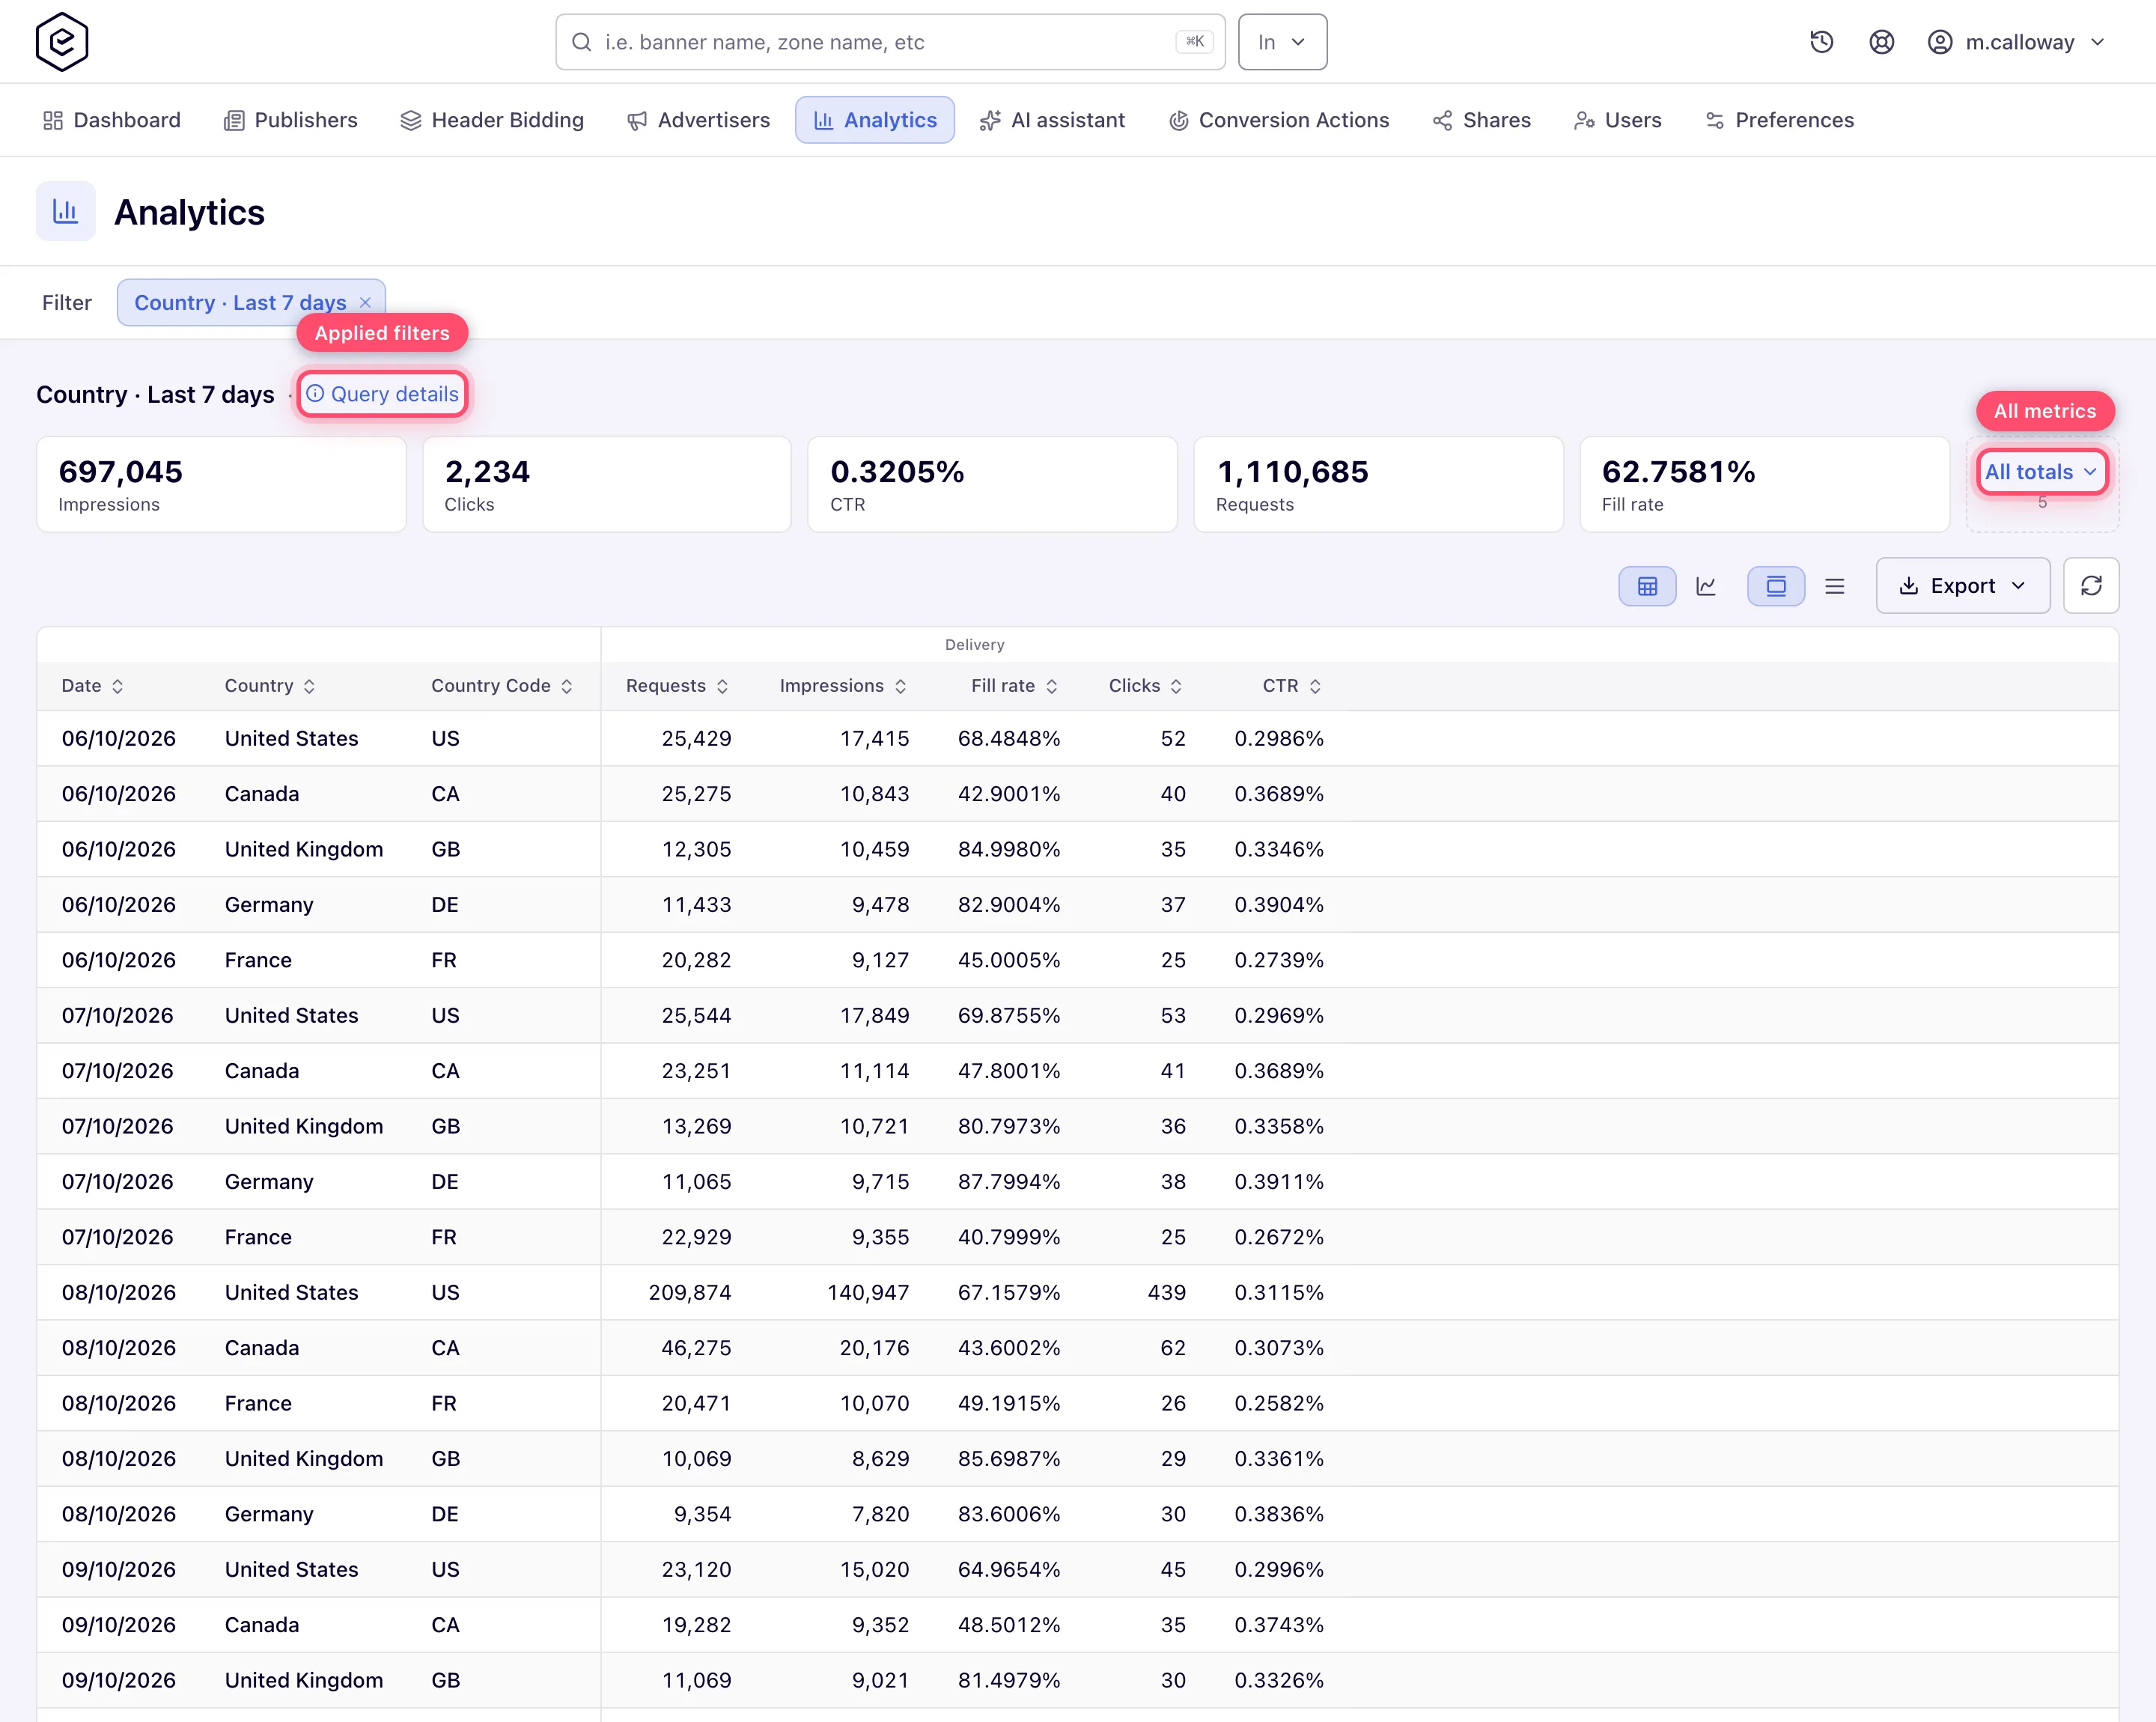The image size is (2156, 1722).
Task: Open the Users tab
Action: click(1618, 120)
